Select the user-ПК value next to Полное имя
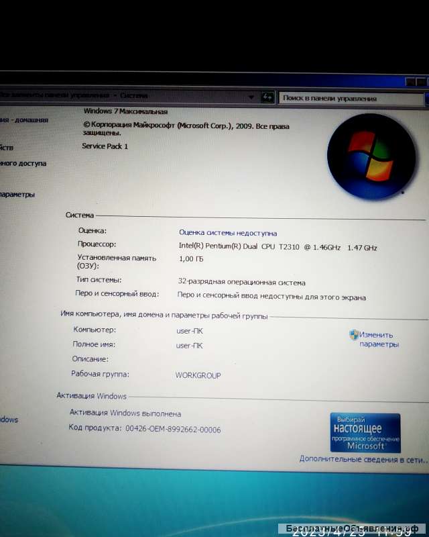 [190, 346]
